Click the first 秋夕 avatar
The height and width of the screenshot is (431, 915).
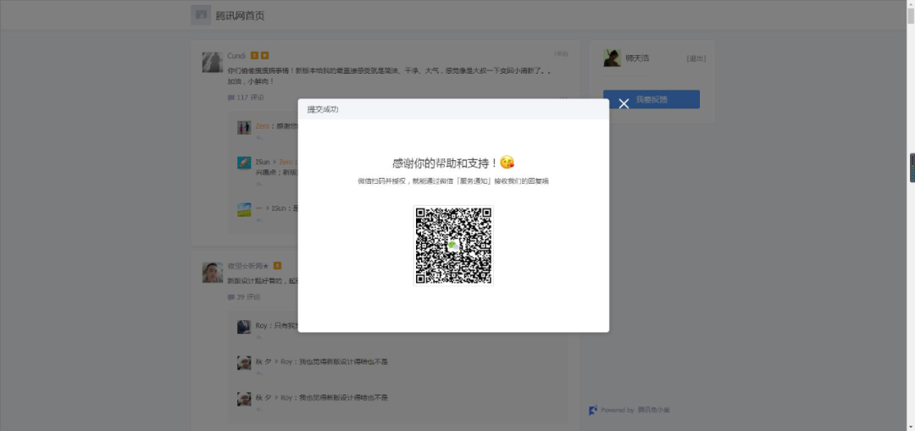[x=244, y=362]
